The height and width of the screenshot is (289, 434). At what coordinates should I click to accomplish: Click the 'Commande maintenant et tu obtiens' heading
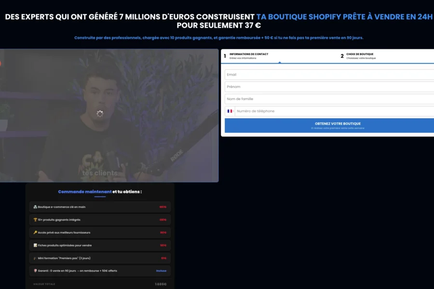point(100,192)
